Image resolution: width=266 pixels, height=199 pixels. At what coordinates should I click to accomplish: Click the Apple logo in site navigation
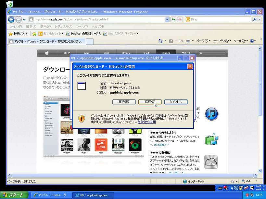(x=47, y=53)
